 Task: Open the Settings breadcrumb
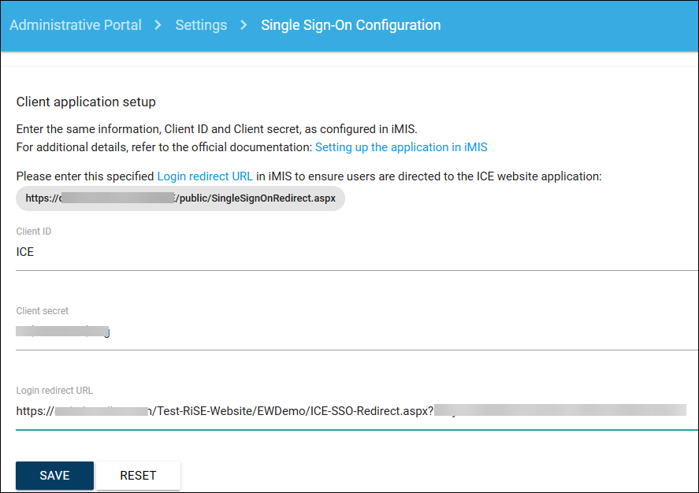click(x=201, y=25)
